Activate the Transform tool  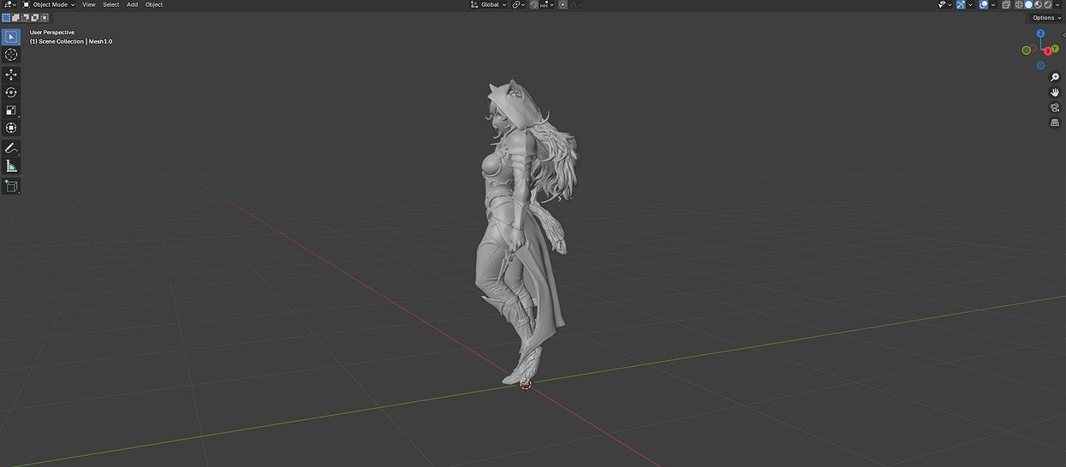pos(11,128)
